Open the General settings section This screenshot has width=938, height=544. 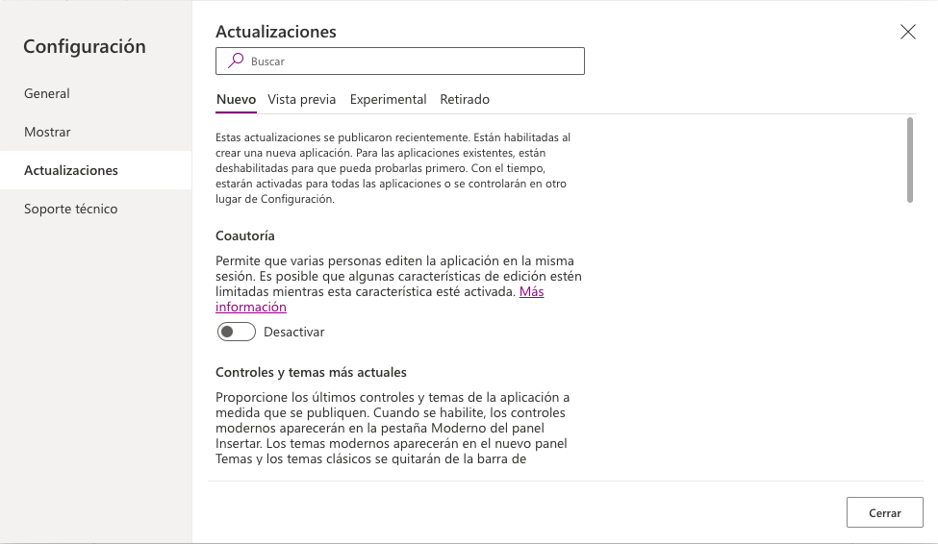[47, 93]
